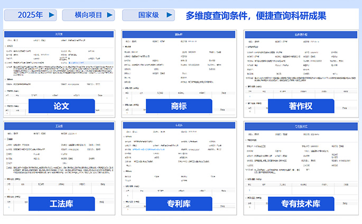Open the form thumbnail above 工法库

[59, 161]
